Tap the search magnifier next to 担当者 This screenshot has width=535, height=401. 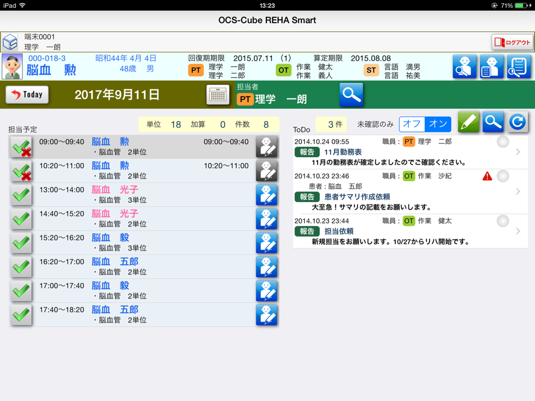(351, 95)
